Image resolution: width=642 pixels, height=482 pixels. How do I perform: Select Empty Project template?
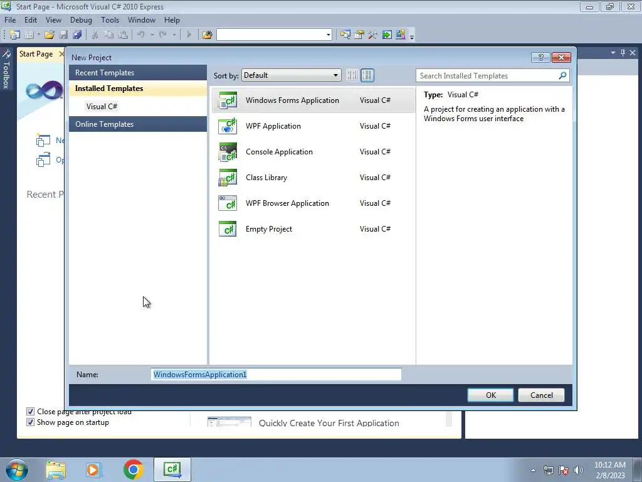point(313,229)
